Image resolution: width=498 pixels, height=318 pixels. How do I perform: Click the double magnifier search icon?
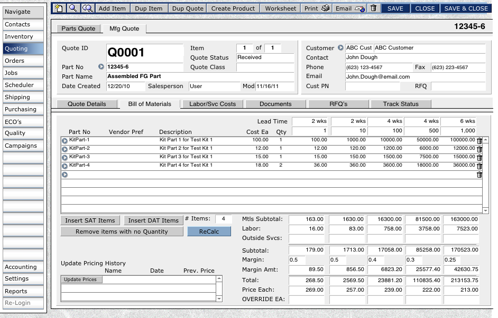tap(87, 8)
